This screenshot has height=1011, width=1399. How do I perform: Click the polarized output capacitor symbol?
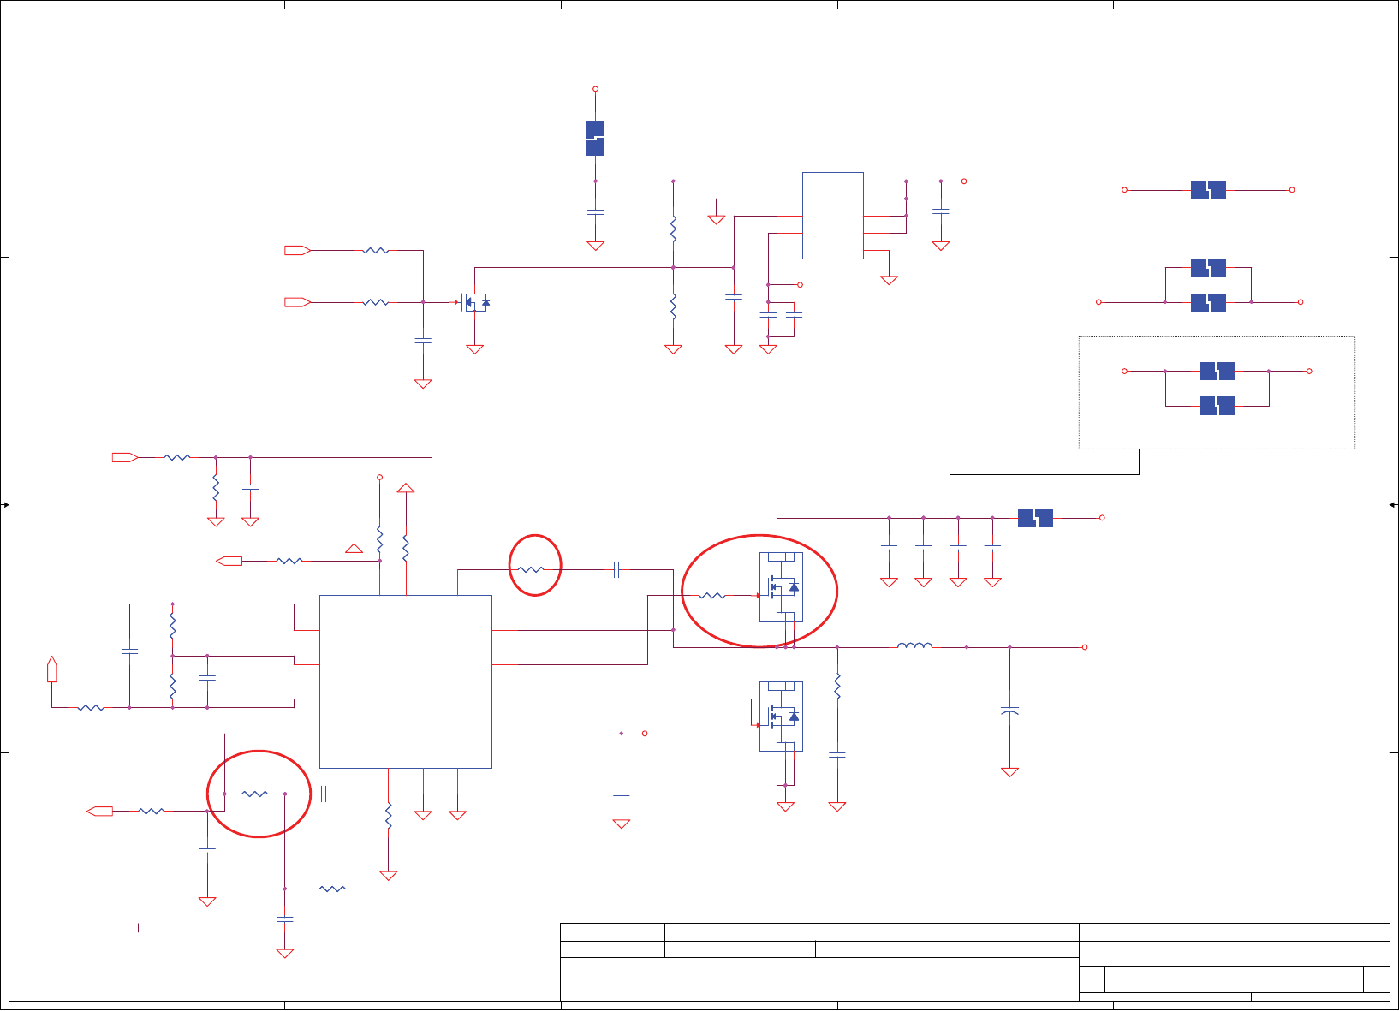(x=1009, y=711)
